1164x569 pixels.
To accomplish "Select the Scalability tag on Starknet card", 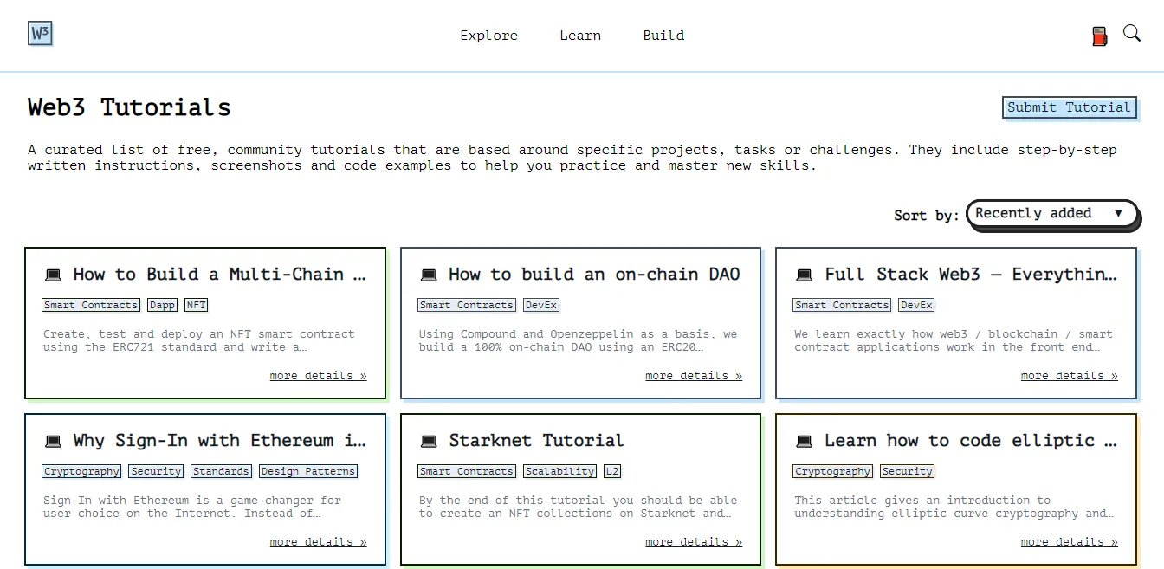I will coord(559,471).
